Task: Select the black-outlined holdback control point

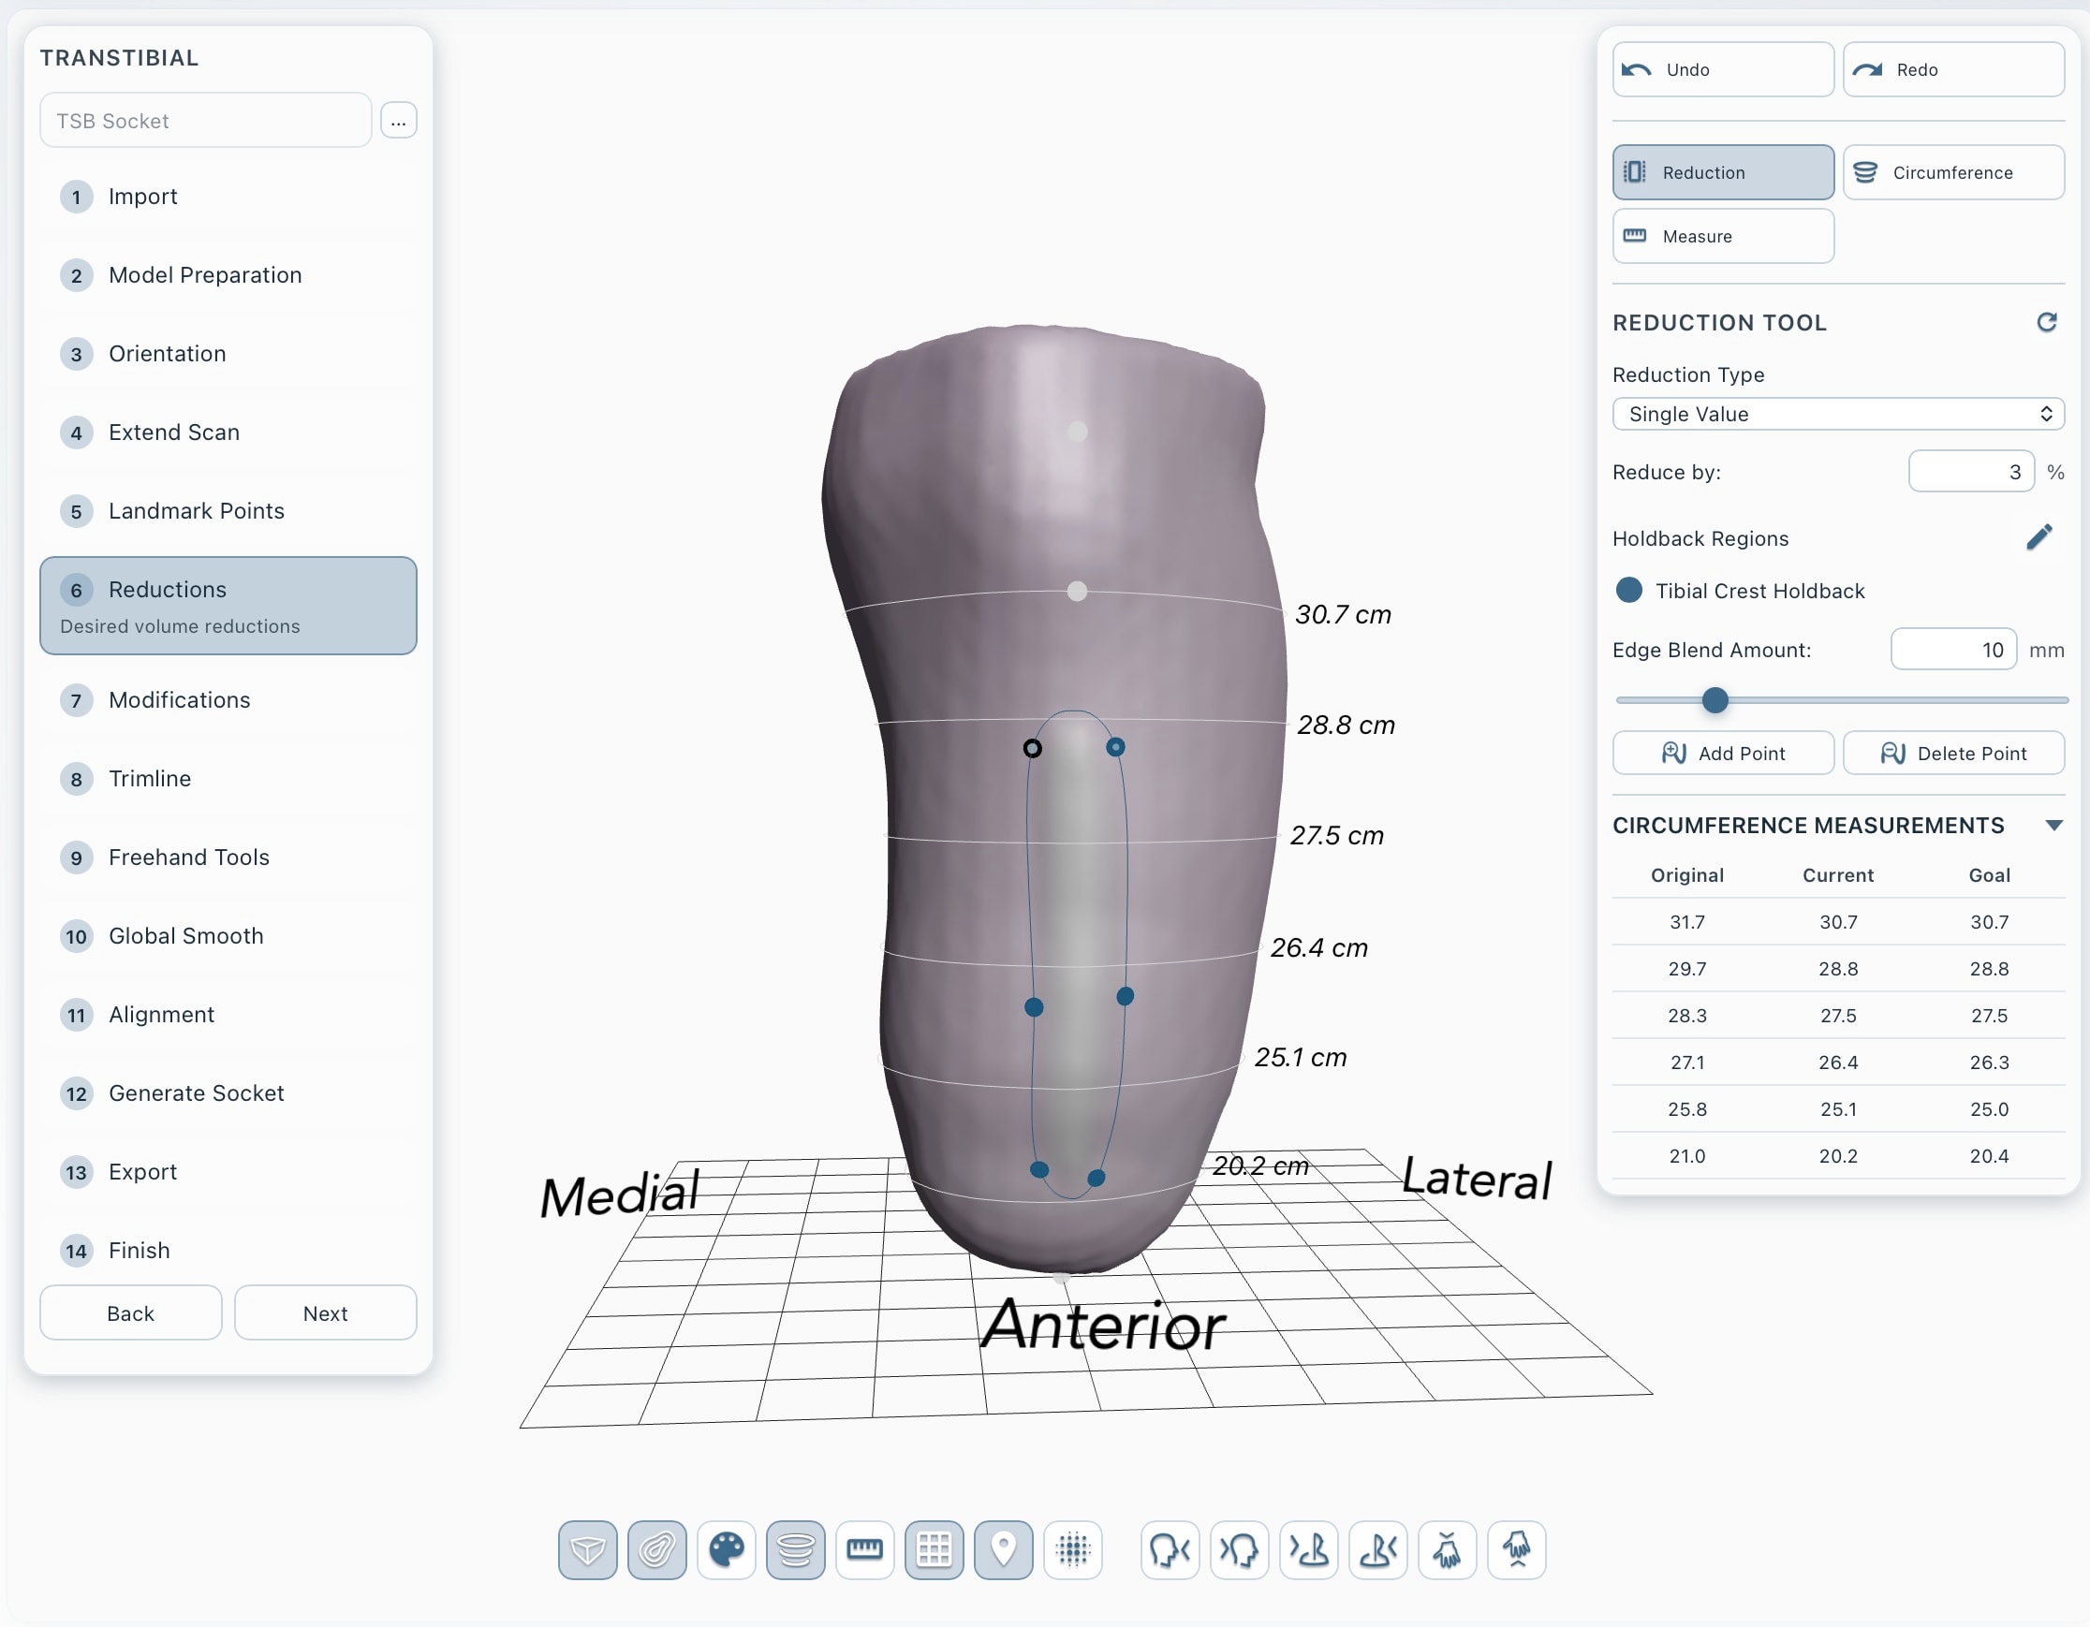Action: [x=1033, y=748]
